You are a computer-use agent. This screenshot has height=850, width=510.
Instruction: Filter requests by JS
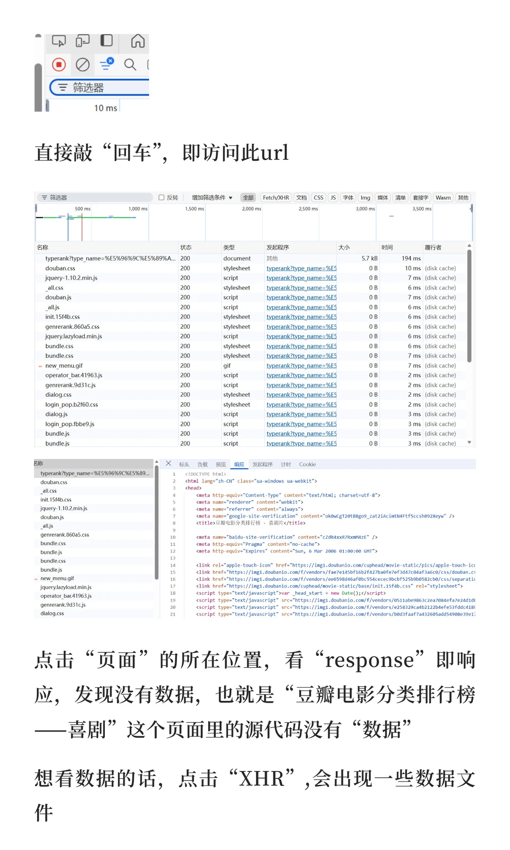(333, 197)
